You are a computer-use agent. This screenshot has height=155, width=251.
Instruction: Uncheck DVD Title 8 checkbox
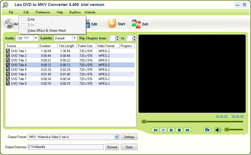coord(8,83)
